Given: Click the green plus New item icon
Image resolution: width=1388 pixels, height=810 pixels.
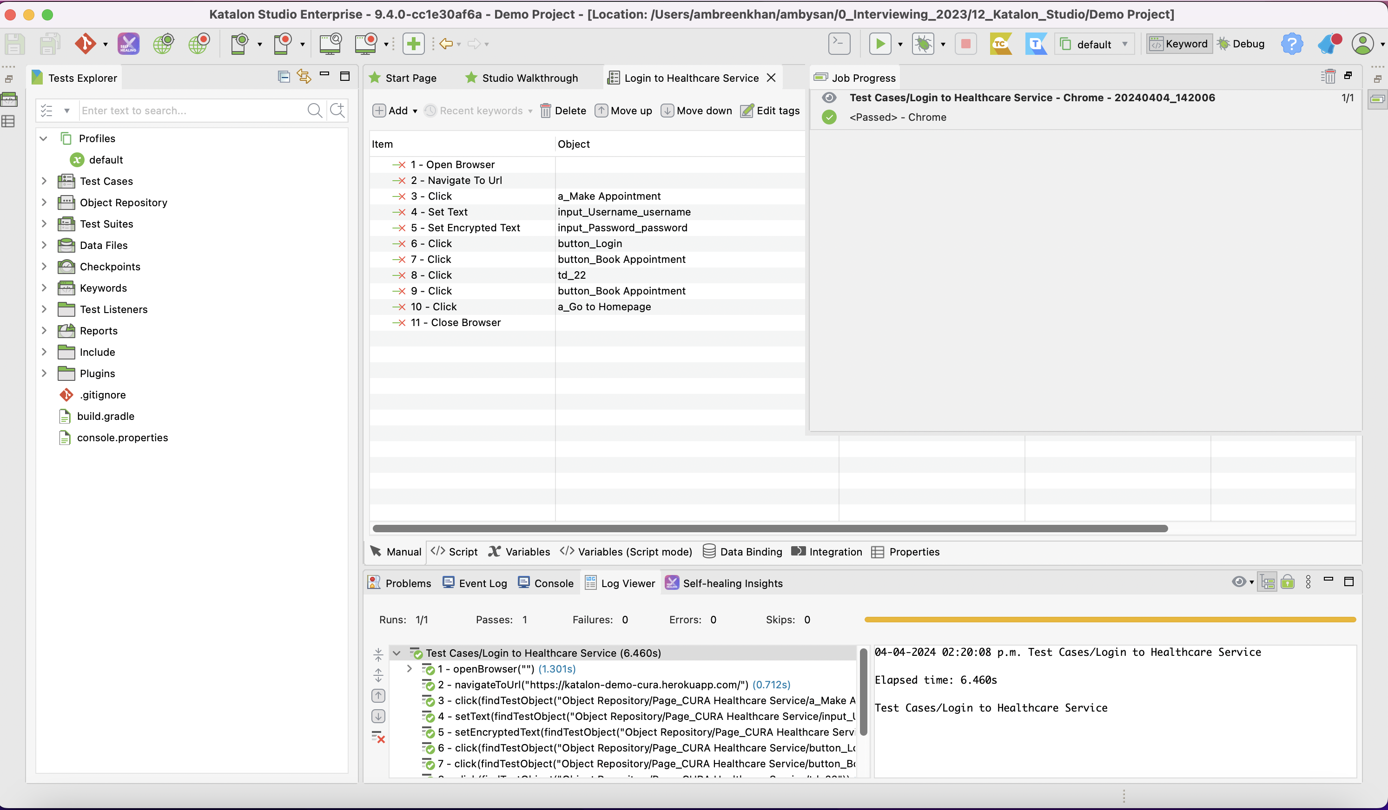Looking at the screenshot, I should (x=413, y=44).
